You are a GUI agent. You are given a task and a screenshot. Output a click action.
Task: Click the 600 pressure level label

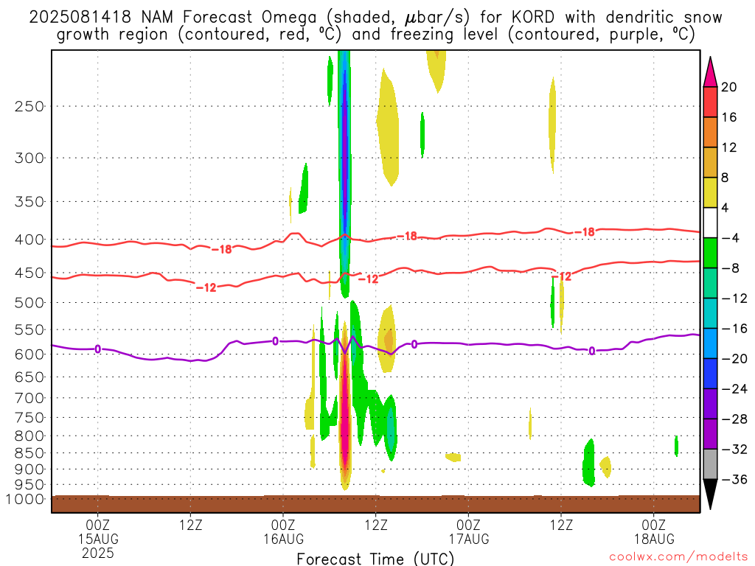[29, 354]
